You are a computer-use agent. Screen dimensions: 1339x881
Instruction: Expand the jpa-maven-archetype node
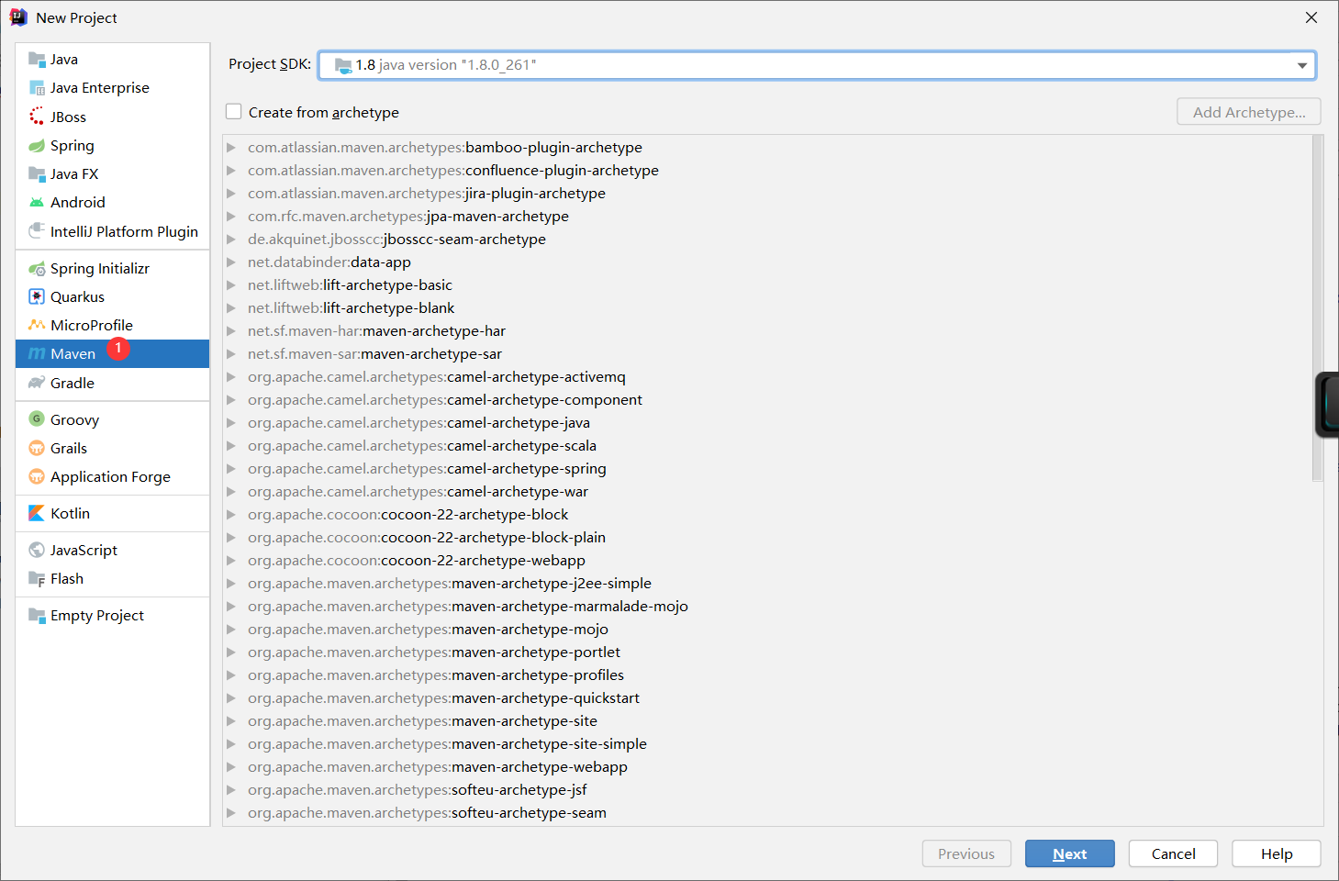coord(231,217)
